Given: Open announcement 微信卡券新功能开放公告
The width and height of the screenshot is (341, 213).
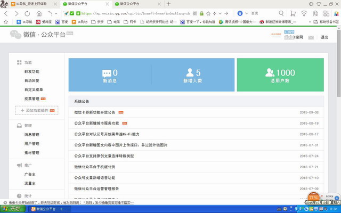Looking at the screenshot, I should [x=95, y=112].
